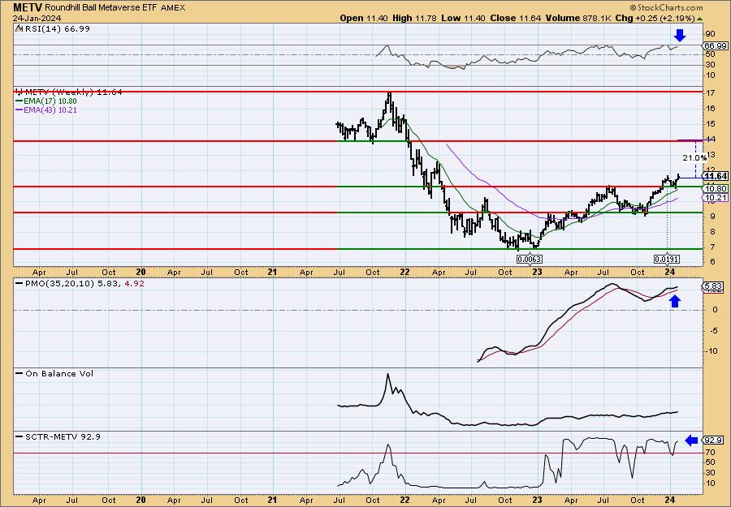Image resolution: width=731 pixels, height=507 pixels.
Task: Click the 0.0063 label under the price low
Action: click(x=529, y=259)
